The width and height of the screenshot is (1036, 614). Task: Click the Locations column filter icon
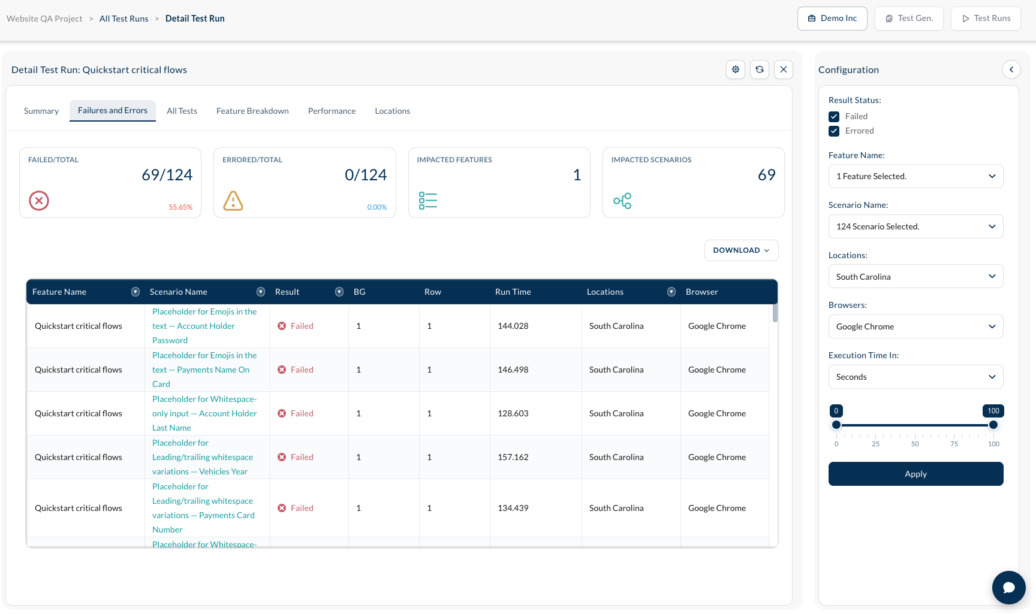[671, 292]
